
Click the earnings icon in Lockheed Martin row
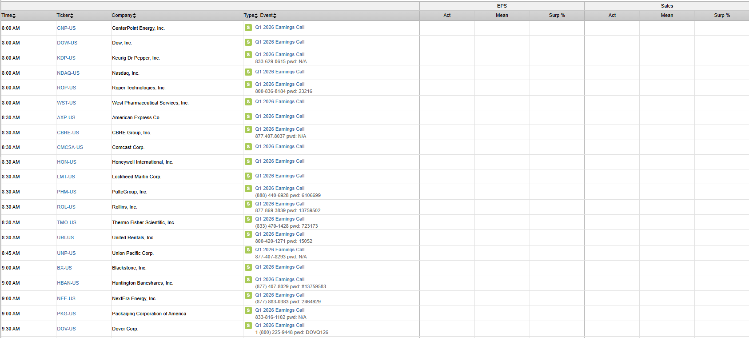pyautogui.click(x=248, y=176)
